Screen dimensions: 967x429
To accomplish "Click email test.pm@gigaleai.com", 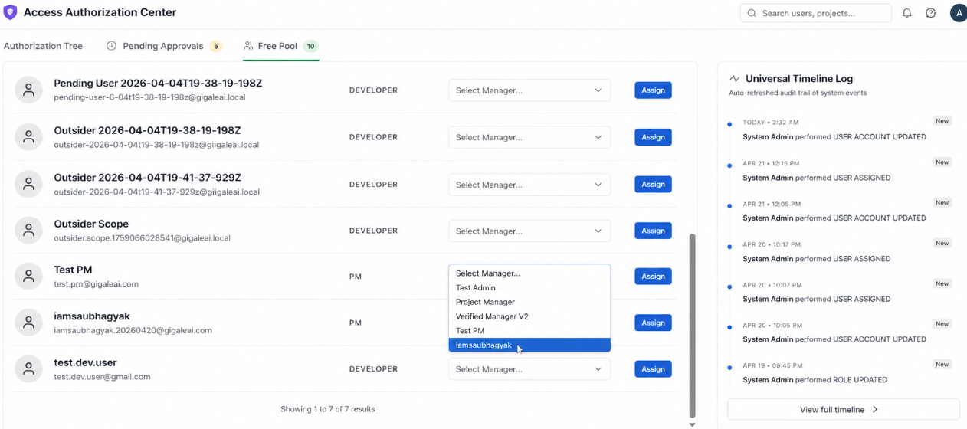I will pyautogui.click(x=96, y=284).
